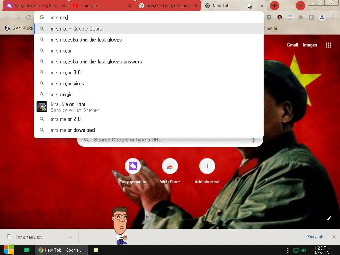Open the tab search dropdown
Screen dimensions: 340x255
pos(300,6)
